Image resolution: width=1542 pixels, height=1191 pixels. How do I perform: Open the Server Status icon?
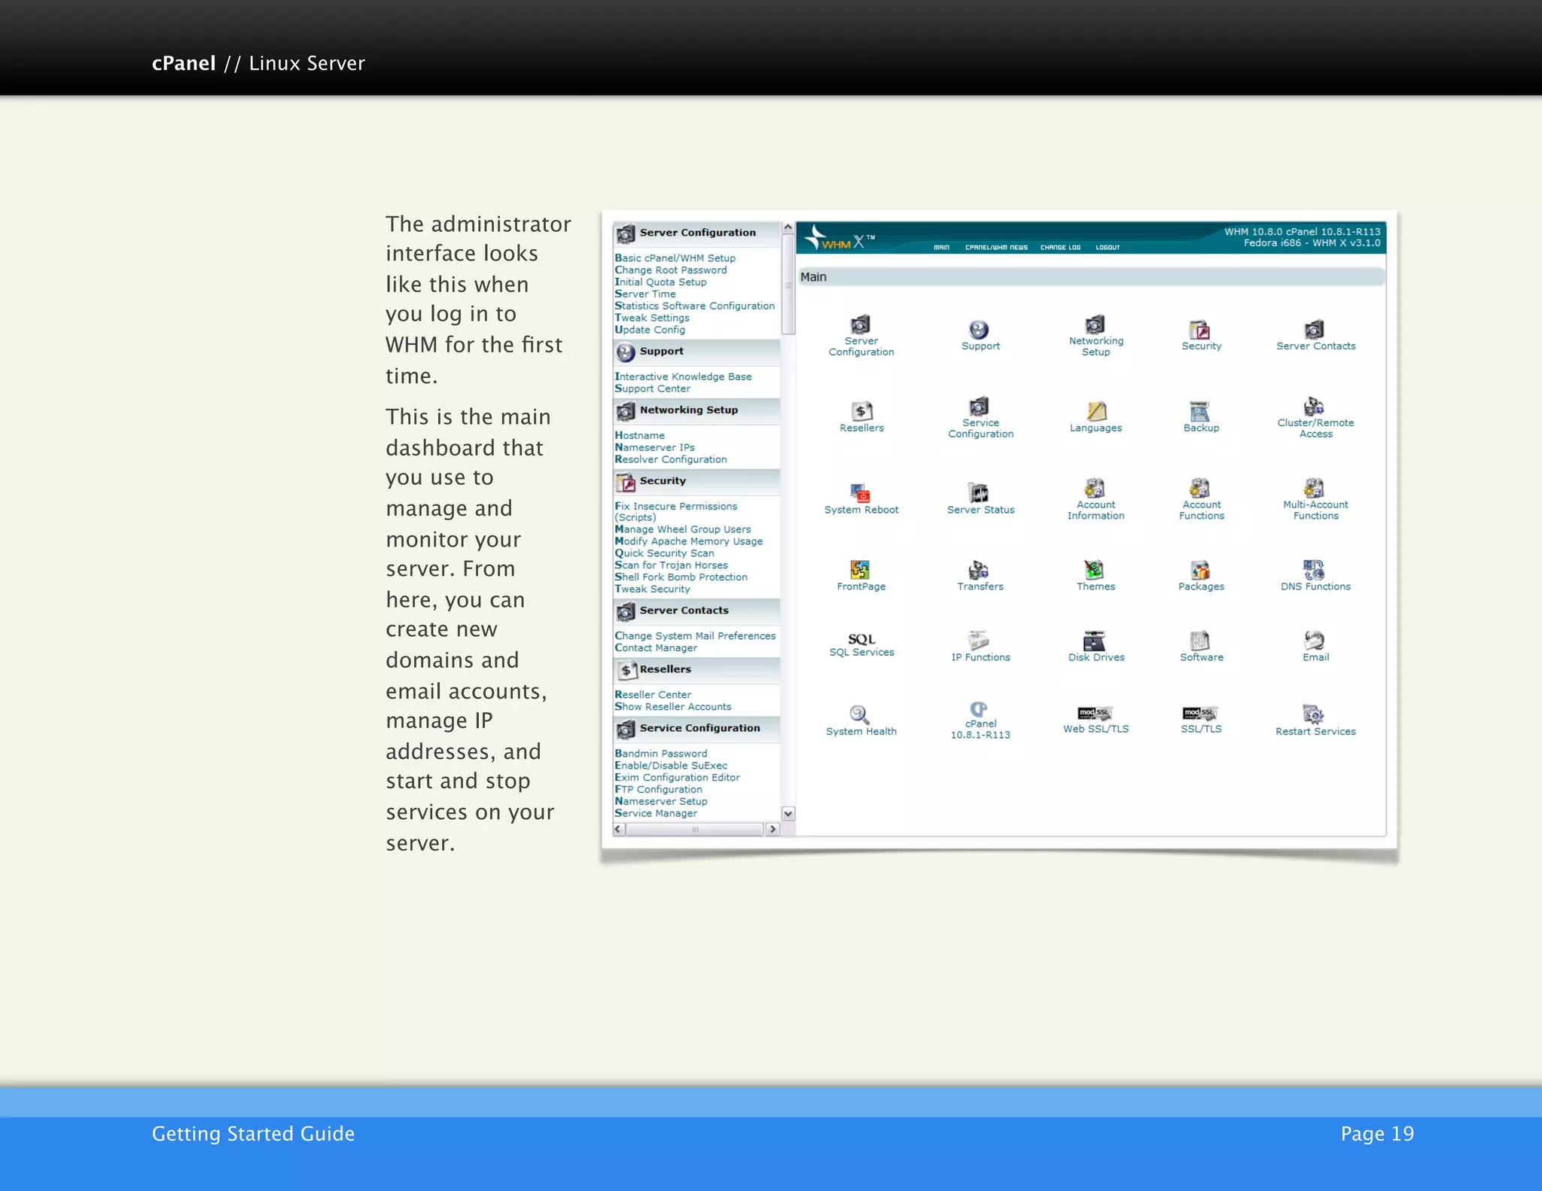pyautogui.click(x=979, y=493)
